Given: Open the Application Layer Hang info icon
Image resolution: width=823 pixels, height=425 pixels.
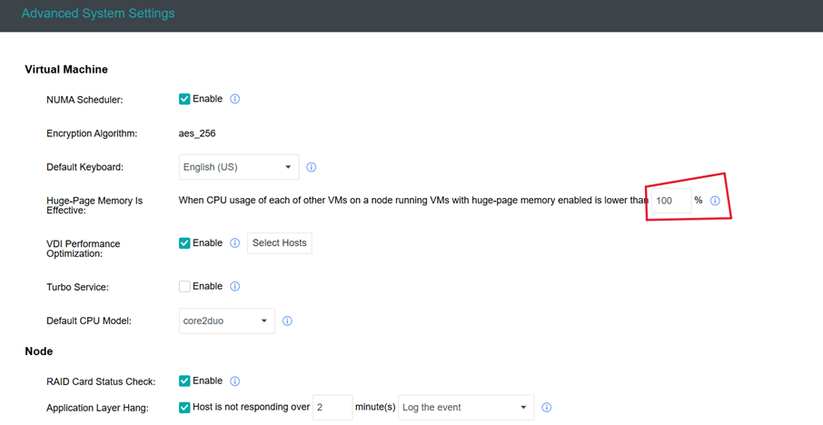Looking at the screenshot, I should [546, 408].
